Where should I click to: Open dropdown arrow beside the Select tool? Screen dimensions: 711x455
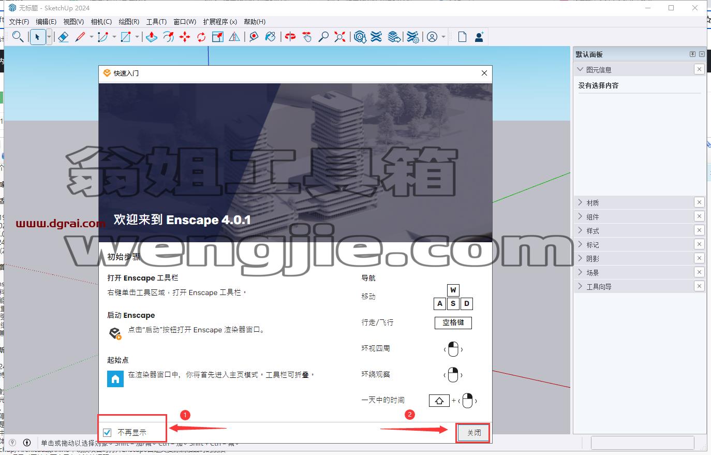pyautogui.click(x=49, y=37)
